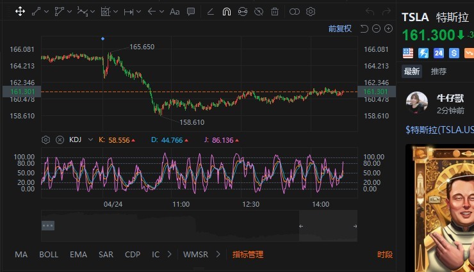474x272 pixels.
Task: Select the polygon shape drawing tool
Action: [59, 12]
